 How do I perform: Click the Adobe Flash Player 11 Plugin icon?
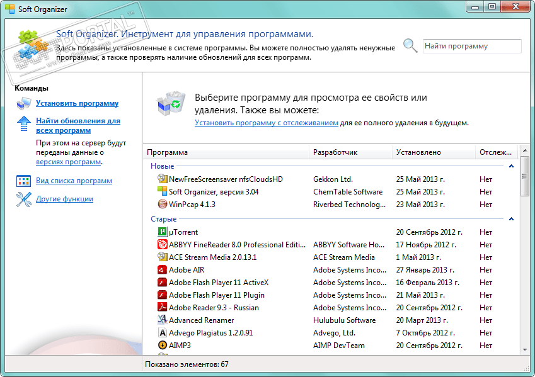tap(162, 295)
